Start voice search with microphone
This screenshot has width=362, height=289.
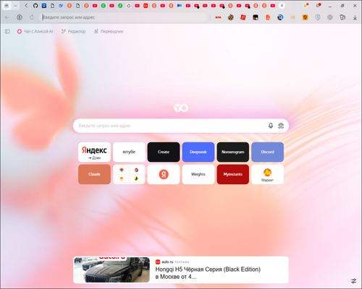tap(271, 126)
